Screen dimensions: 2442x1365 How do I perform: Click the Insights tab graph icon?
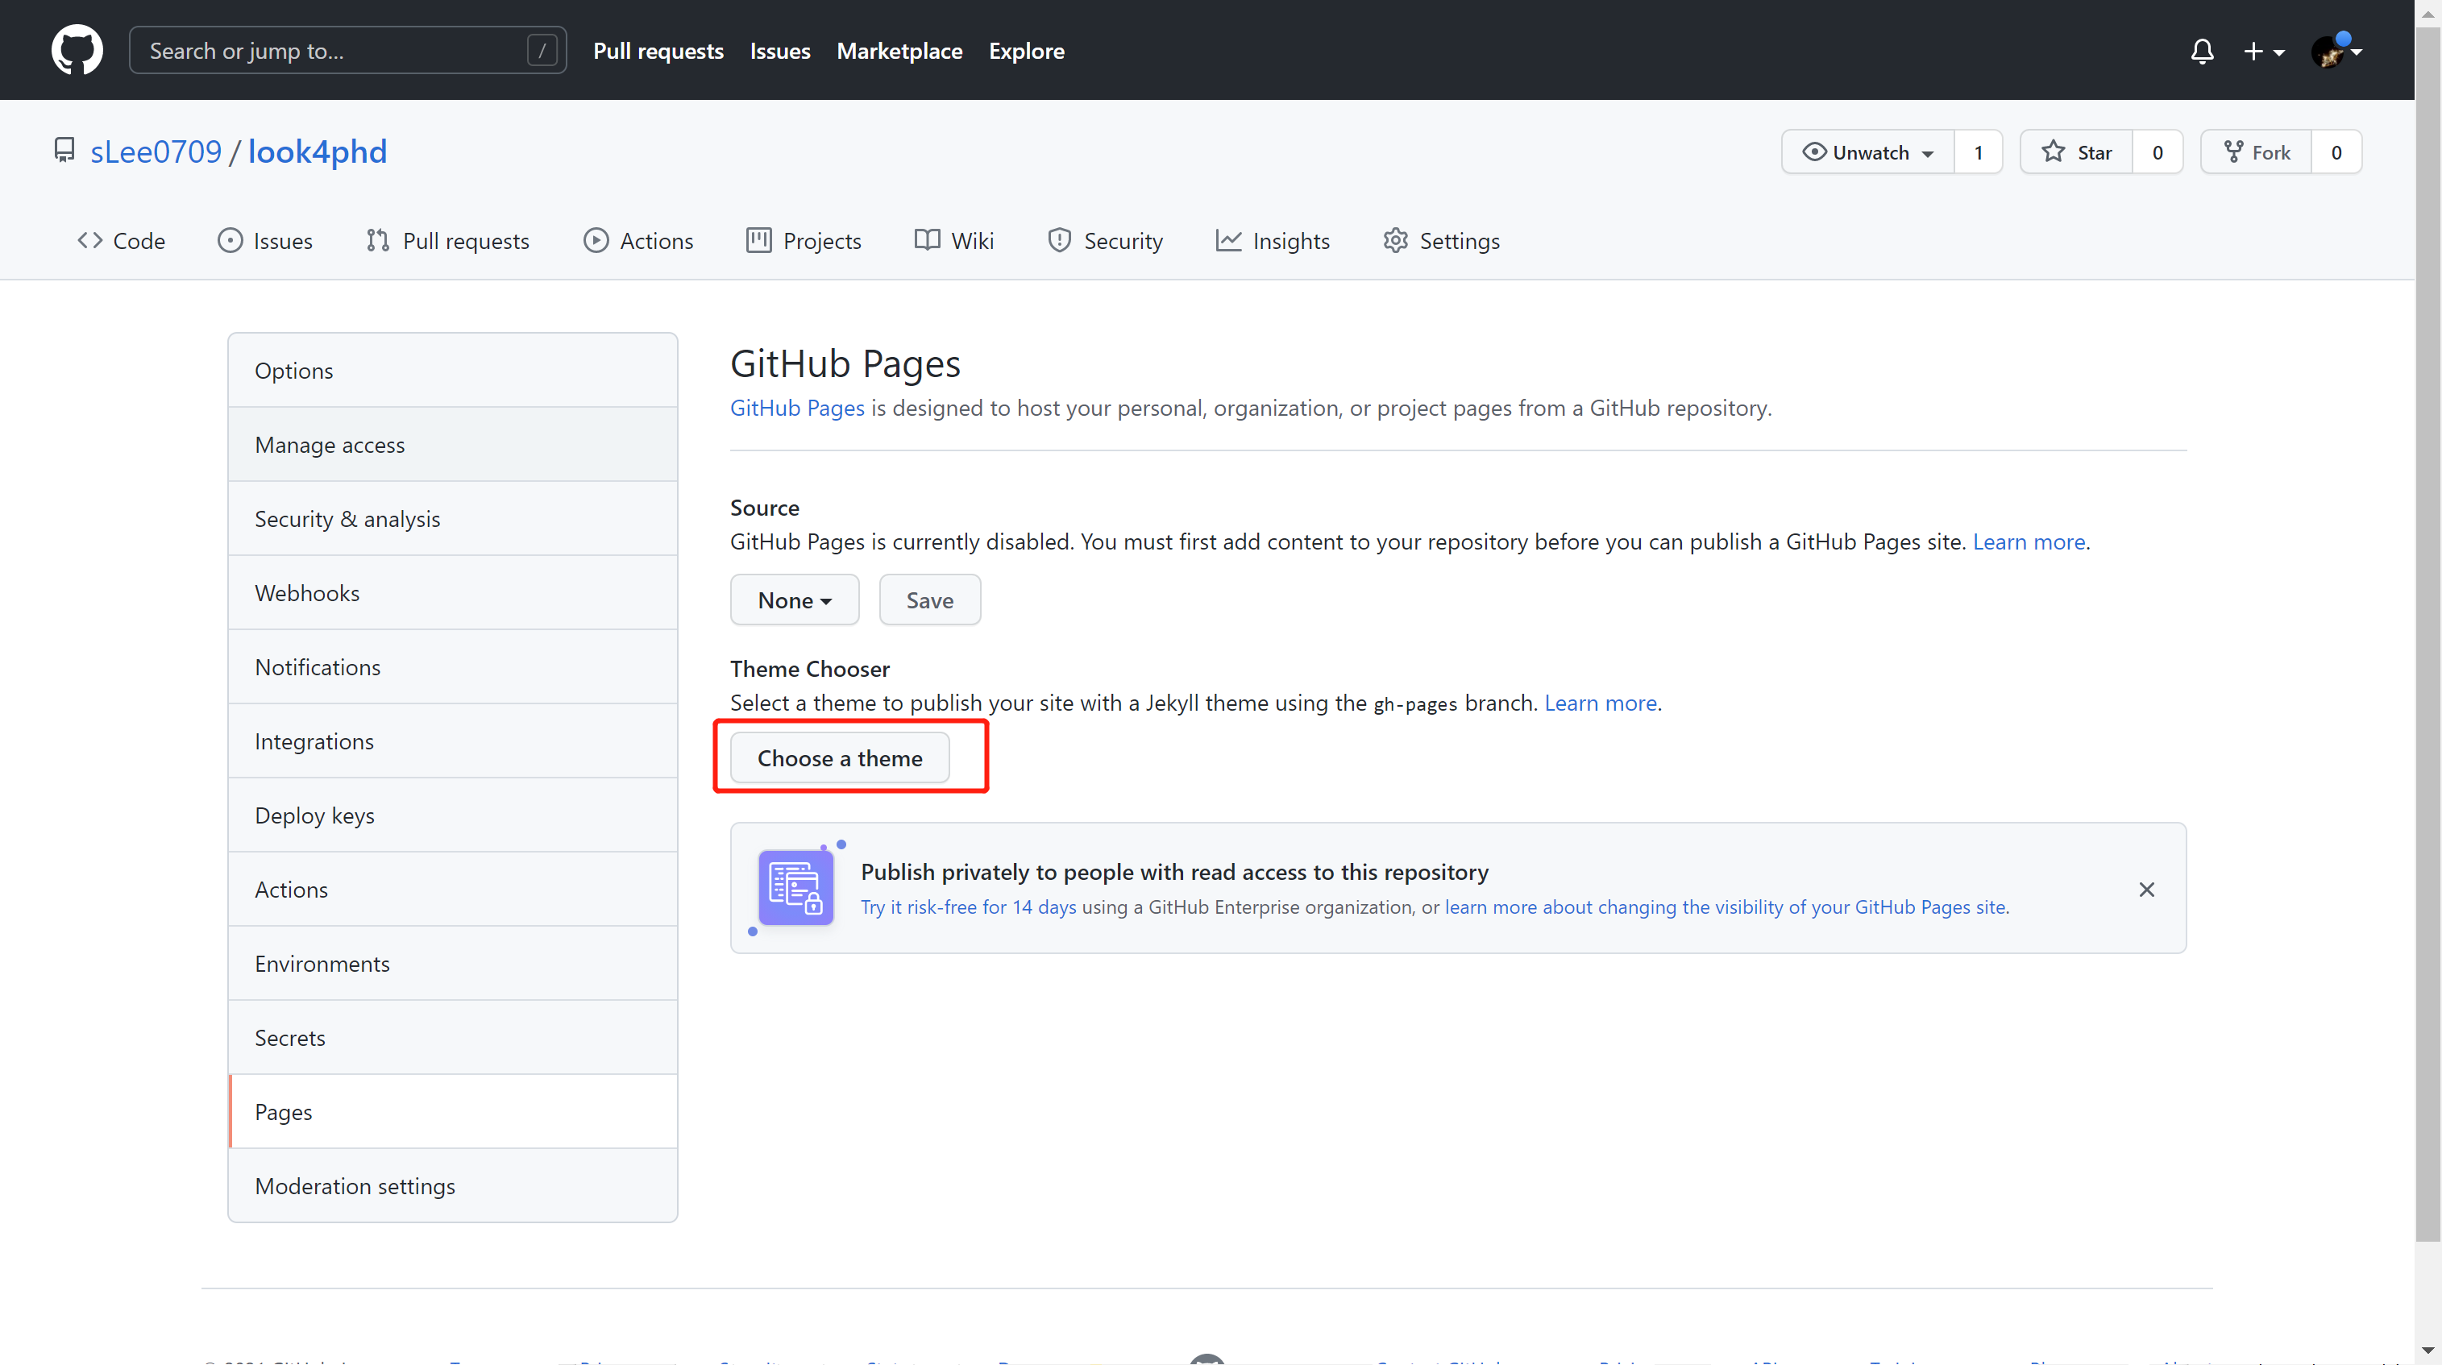(1228, 241)
